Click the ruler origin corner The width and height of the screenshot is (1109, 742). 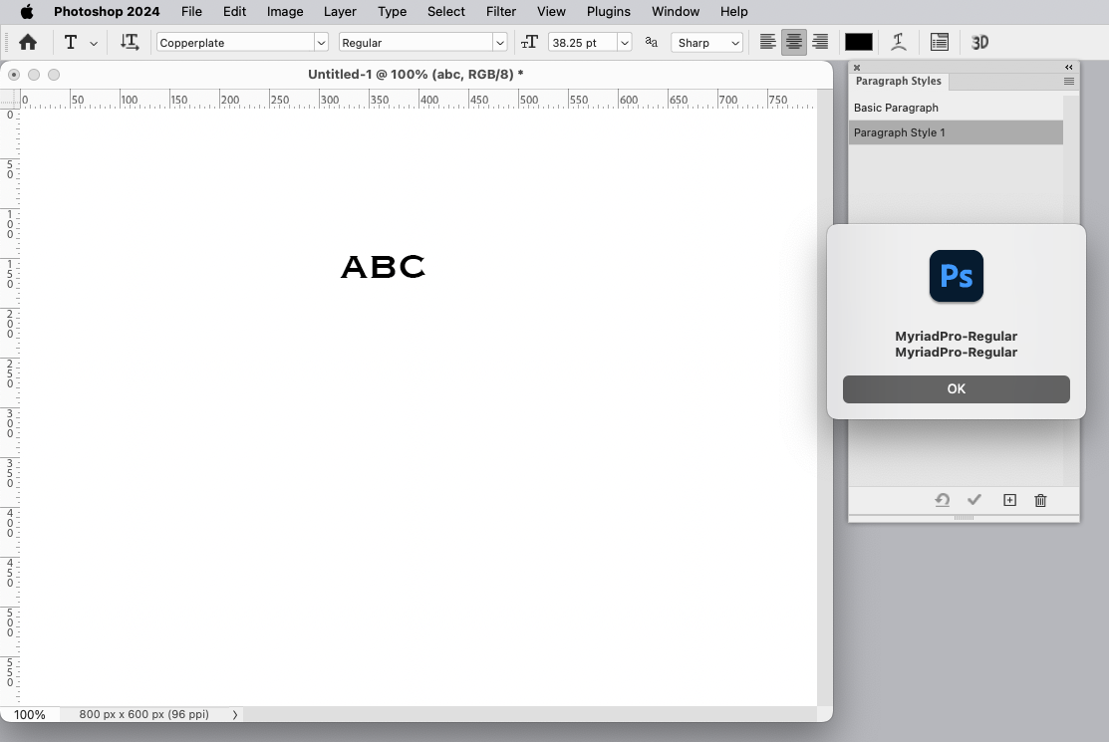(x=9, y=99)
